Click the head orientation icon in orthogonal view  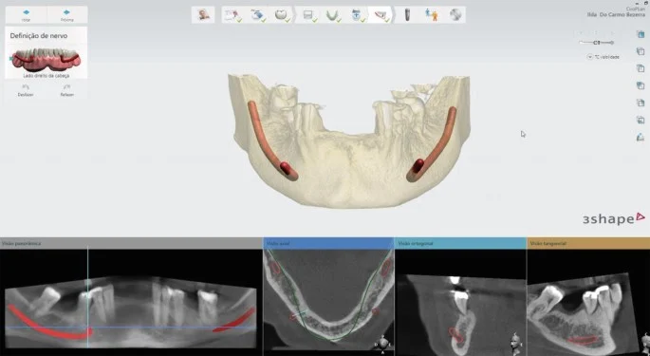(515, 342)
